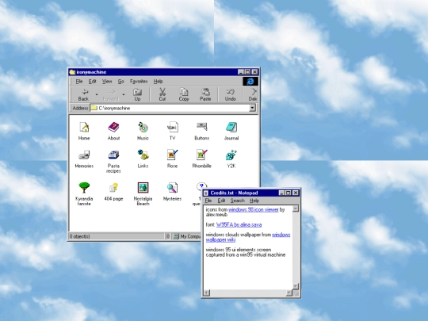The height and width of the screenshot is (321, 428).
Task: Open the Kyrandia fansite tree icon
Action: pyautogui.click(x=84, y=194)
